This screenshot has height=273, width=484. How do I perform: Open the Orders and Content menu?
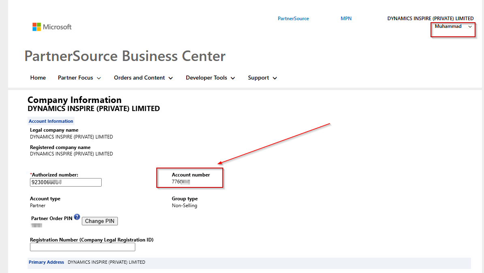(x=143, y=78)
